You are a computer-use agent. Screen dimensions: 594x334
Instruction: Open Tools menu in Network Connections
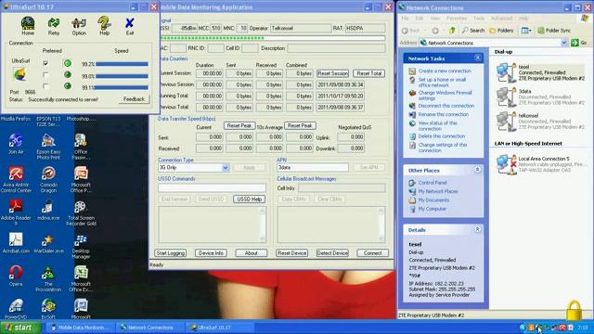point(479,19)
